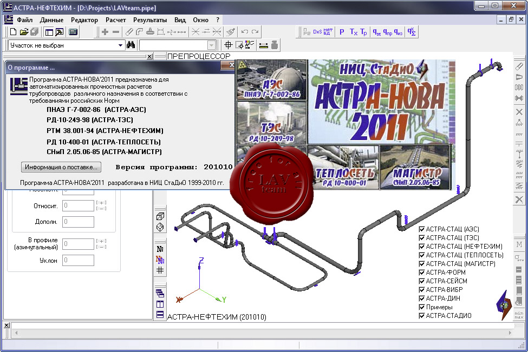Open the Файл menu
The image size is (528, 352).
tap(24, 20)
